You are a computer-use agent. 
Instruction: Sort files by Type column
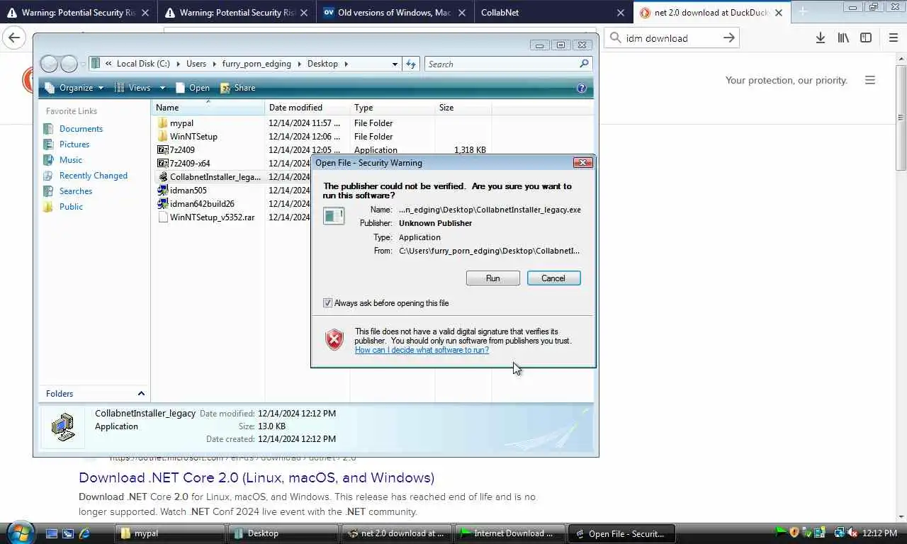(x=393, y=108)
